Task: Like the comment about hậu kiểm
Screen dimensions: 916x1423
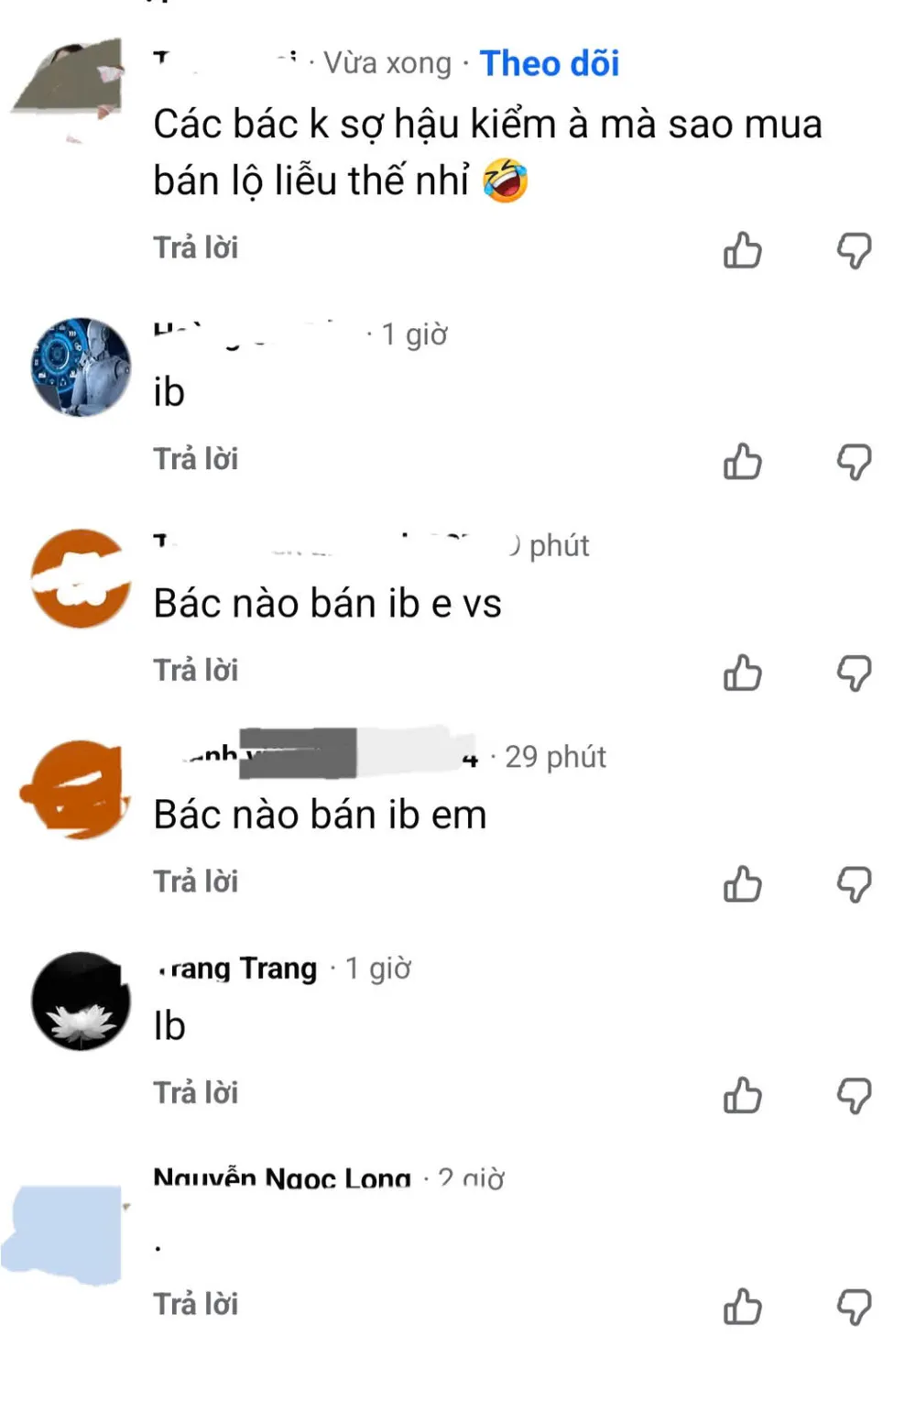Action: tap(743, 249)
